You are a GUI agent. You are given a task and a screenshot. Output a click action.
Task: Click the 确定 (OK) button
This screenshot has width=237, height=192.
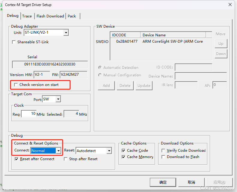(x=163, y=182)
